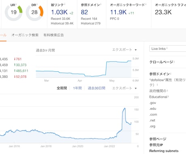Viewport: 186px width, 154px height.
Task: Click the info icon next to UR
Action: (16, 4)
